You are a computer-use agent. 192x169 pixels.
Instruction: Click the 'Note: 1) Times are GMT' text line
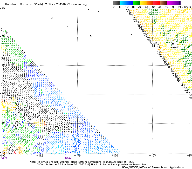point(82,162)
